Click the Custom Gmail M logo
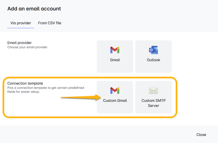This screenshot has height=143, width=218. (115, 91)
